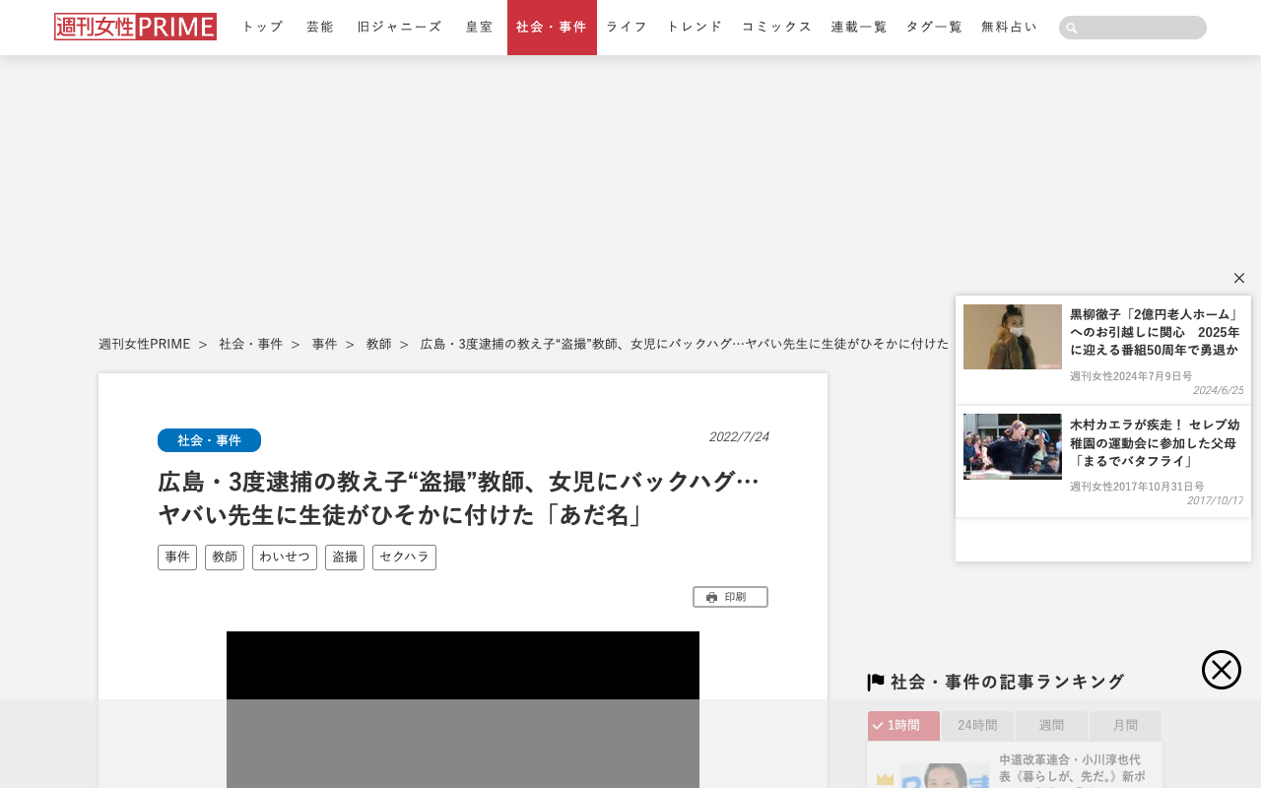Click the article headline 広島・3度逮捕の教え子
1261x788 pixels.
click(x=459, y=498)
